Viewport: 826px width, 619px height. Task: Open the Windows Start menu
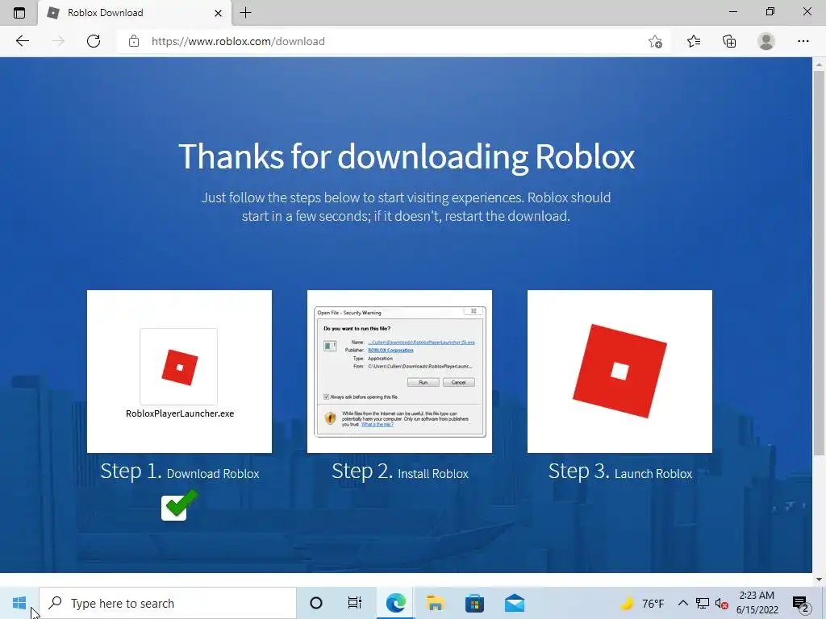[x=19, y=603]
